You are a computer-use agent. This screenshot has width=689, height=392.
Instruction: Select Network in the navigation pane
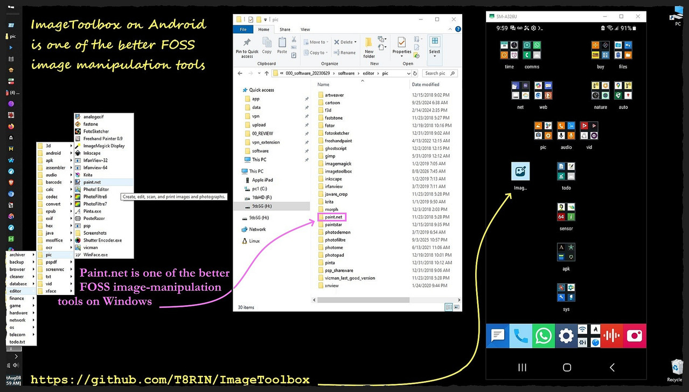[257, 229]
